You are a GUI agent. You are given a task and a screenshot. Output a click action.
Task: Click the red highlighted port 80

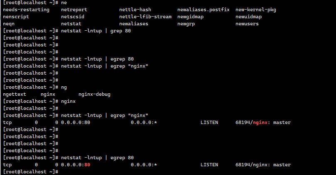87,165
